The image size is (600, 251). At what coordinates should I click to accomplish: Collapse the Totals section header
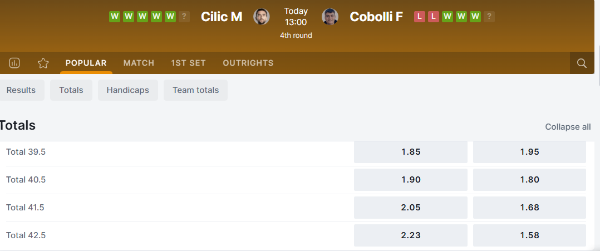(x=18, y=126)
